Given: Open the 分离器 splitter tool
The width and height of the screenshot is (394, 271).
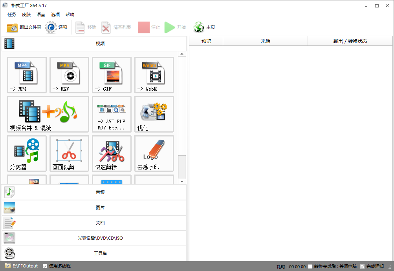Looking at the screenshot, I should pyautogui.click(x=27, y=153).
